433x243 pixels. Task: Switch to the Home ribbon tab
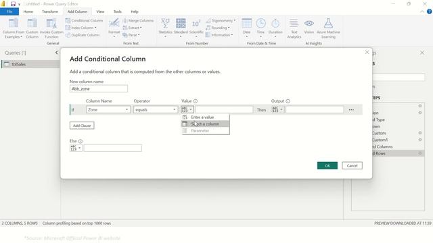pos(28,11)
